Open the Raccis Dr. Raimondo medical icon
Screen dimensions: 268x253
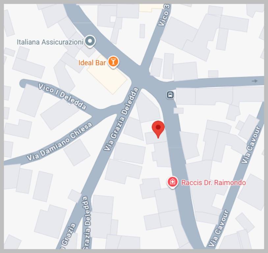coord(173,182)
